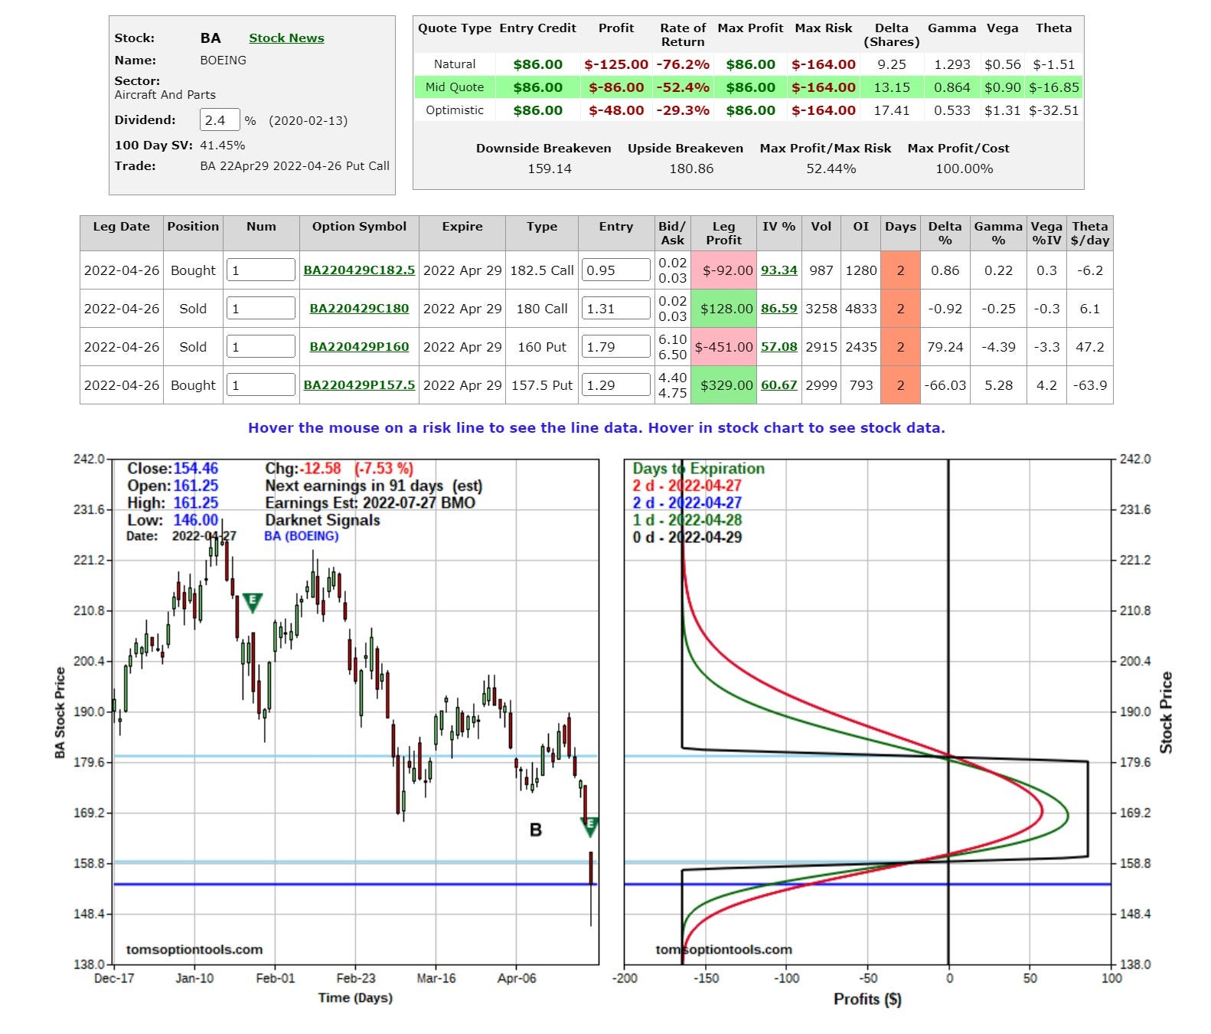The image size is (1211, 1034).
Task: Click tomsoptiontools.com text on stock chart
Action: pyautogui.click(x=194, y=950)
